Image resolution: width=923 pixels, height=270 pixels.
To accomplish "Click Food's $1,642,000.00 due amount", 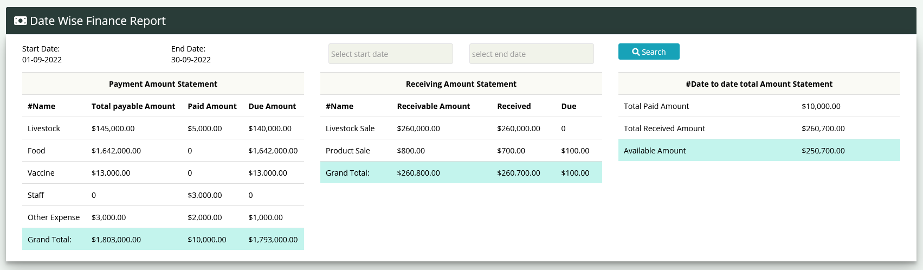I will coord(273,151).
